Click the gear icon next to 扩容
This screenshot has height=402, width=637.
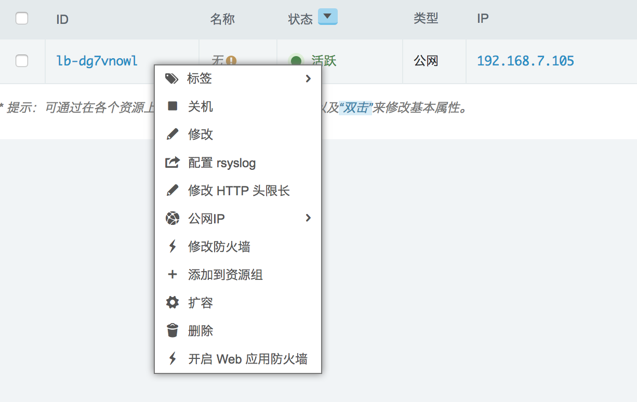click(172, 302)
